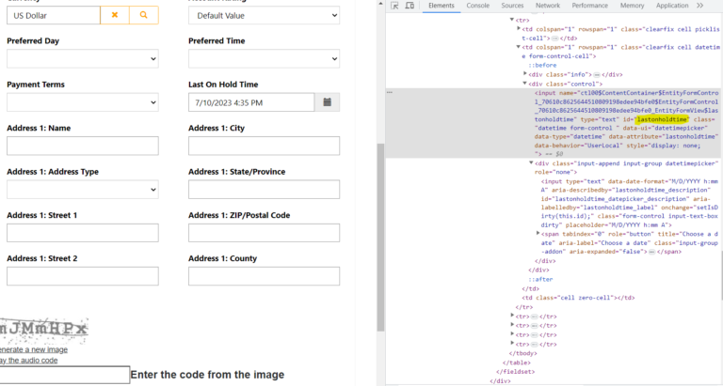This screenshot has width=723, height=386.
Task: Activate the DevTools inspect element picker
Action: tap(393, 6)
